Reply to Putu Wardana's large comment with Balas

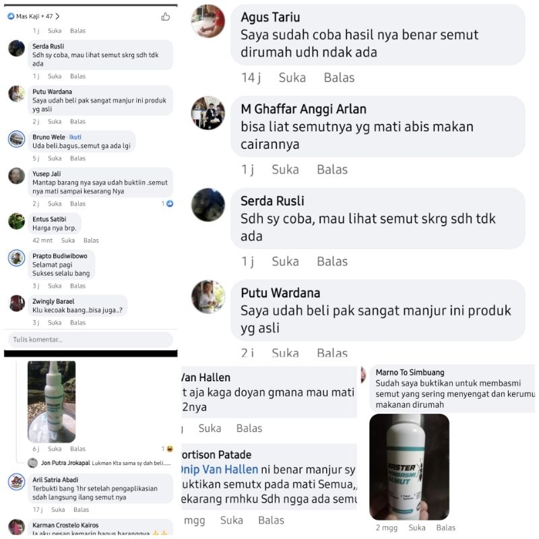pyautogui.click(x=332, y=352)
